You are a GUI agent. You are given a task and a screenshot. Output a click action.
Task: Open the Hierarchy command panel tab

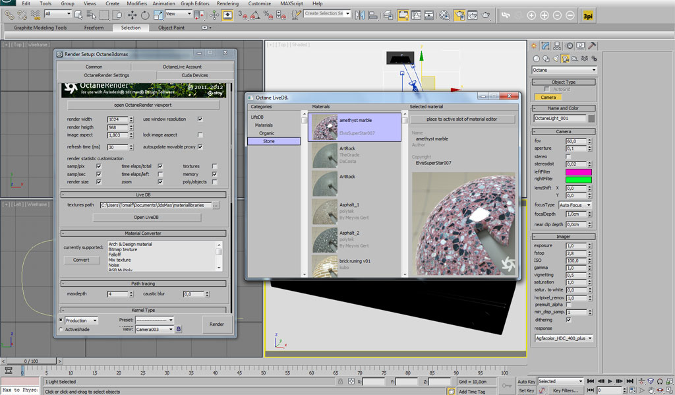tap(557, 46)
